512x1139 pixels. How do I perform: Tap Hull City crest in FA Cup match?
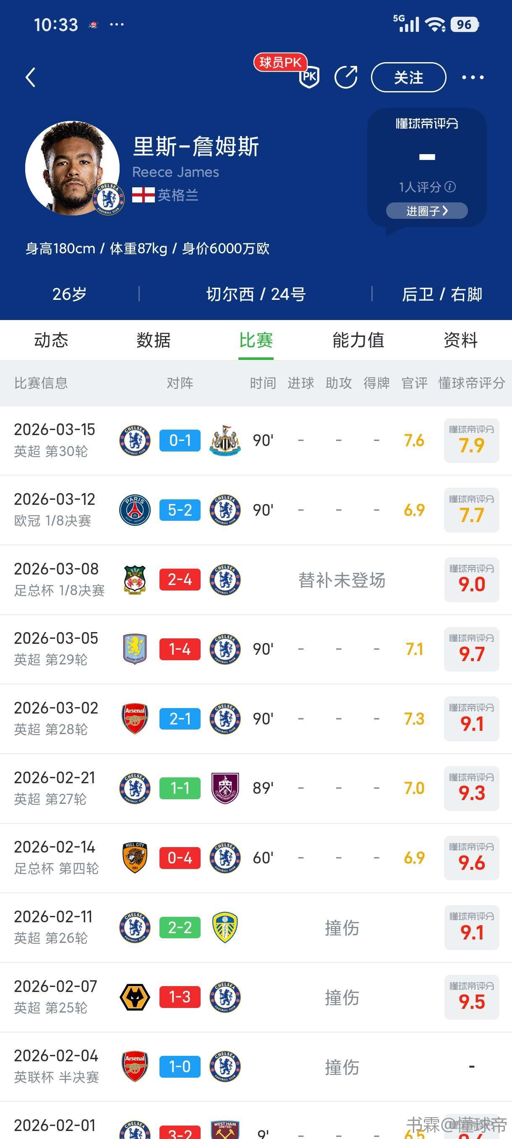(135, 858)
